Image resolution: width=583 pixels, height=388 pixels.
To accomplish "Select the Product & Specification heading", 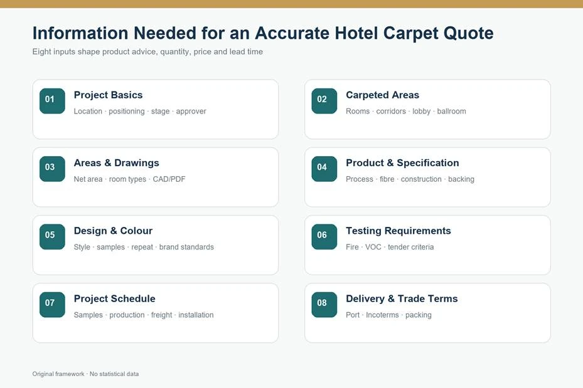I will point(402,163).
